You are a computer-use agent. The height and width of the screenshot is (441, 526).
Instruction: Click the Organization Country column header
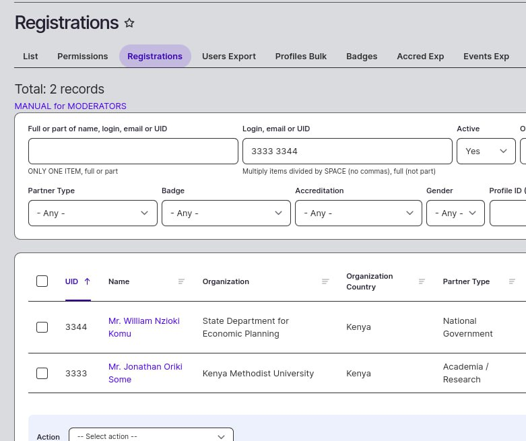pos(369,281)
